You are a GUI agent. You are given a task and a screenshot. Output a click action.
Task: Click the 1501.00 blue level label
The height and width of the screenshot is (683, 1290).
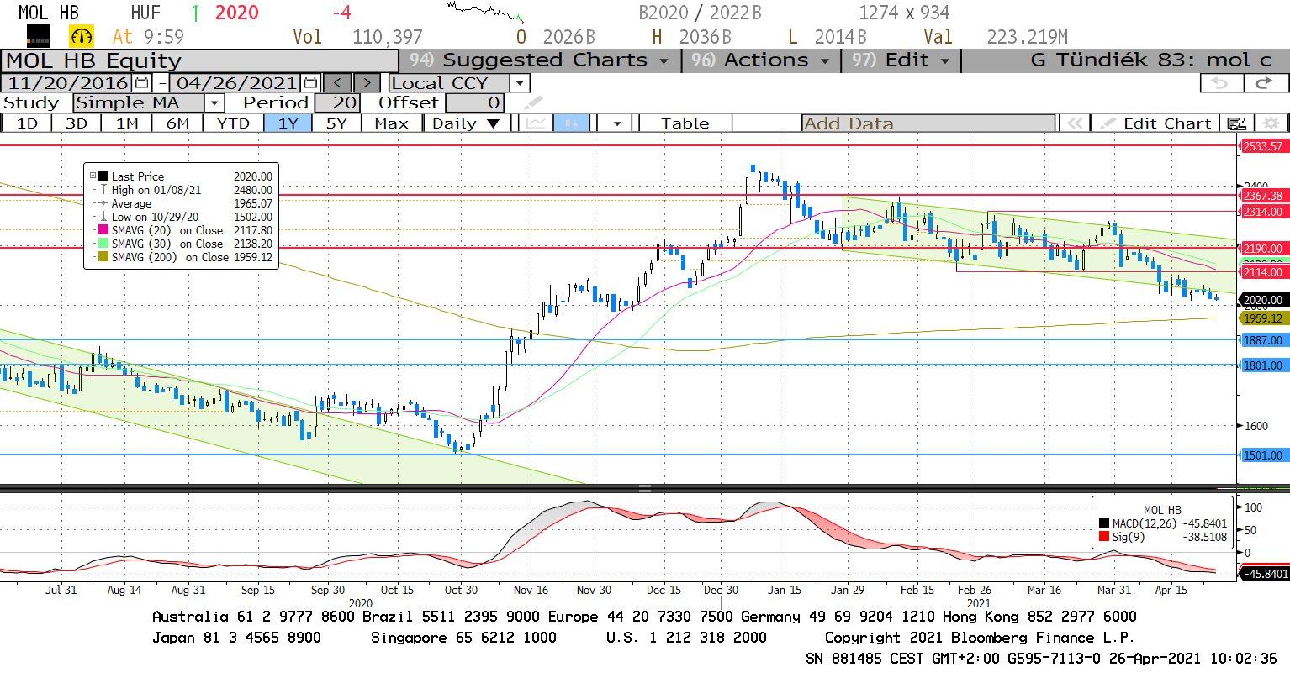pyautogui.click(x=1263, y=455)
